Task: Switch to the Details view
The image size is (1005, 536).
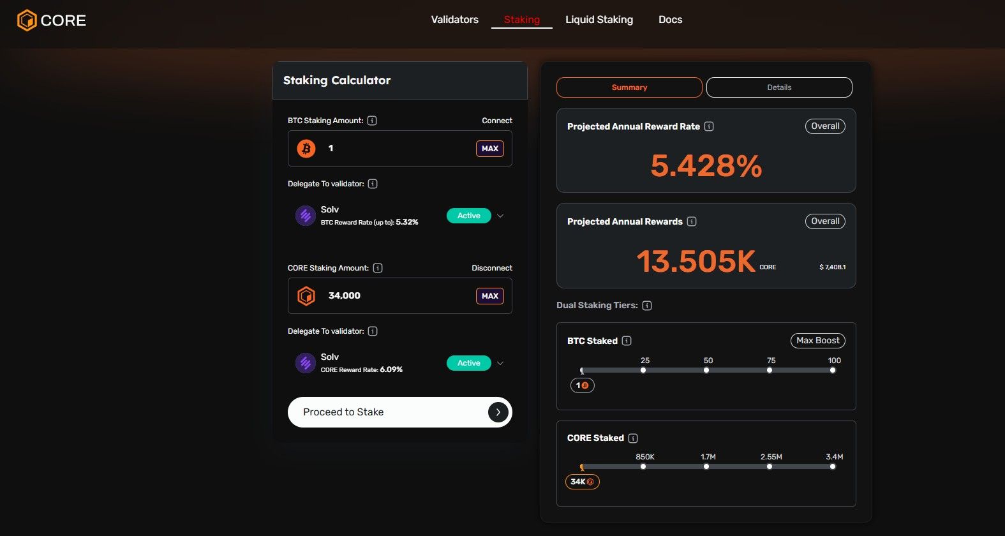Action: coord(779,87)
